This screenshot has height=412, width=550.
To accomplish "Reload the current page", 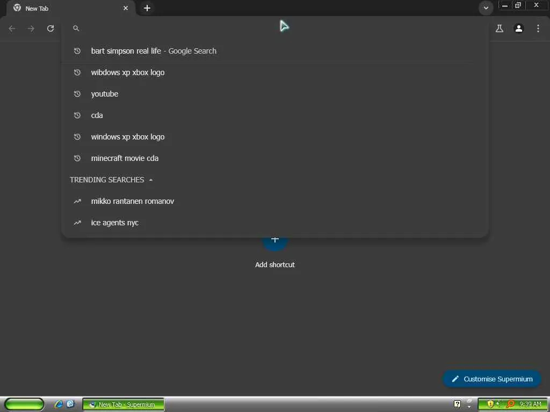I will (50, 28).
